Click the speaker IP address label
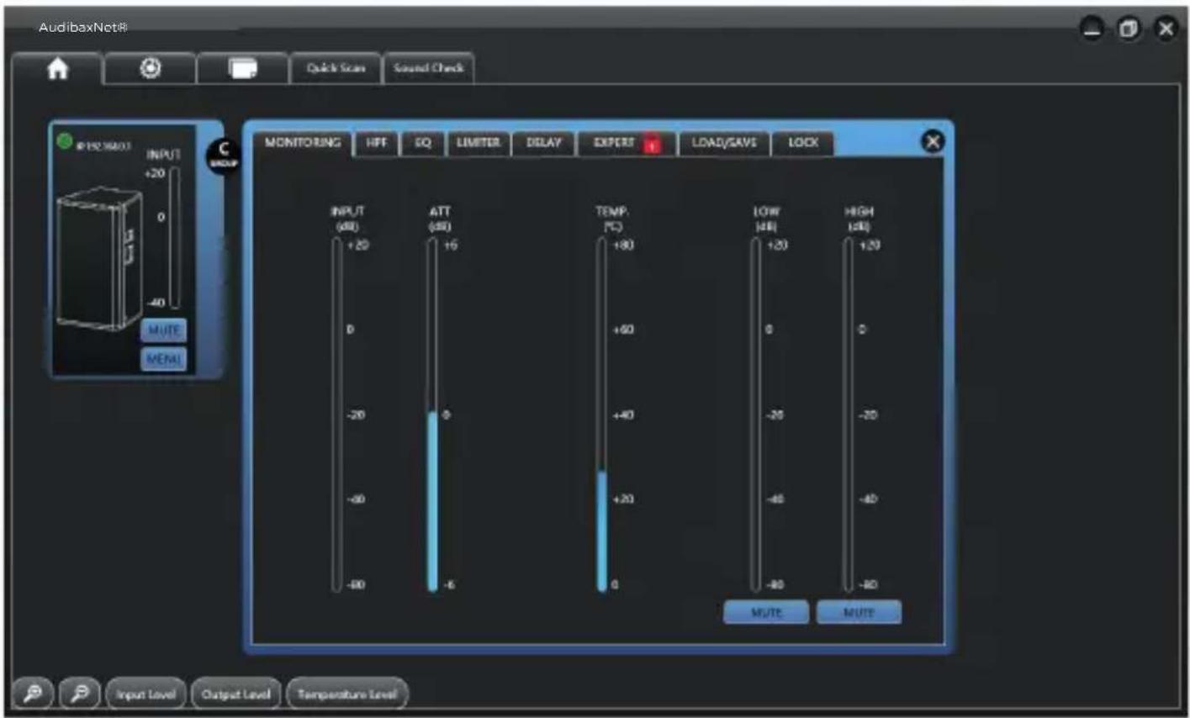The image size is (1190, 718). click(103, 146)
